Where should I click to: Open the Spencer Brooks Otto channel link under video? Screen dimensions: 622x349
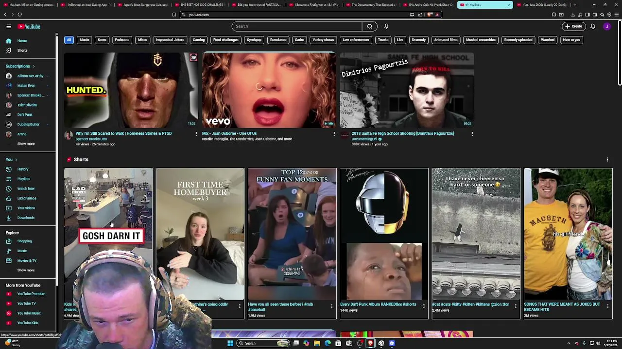[91, 139]
